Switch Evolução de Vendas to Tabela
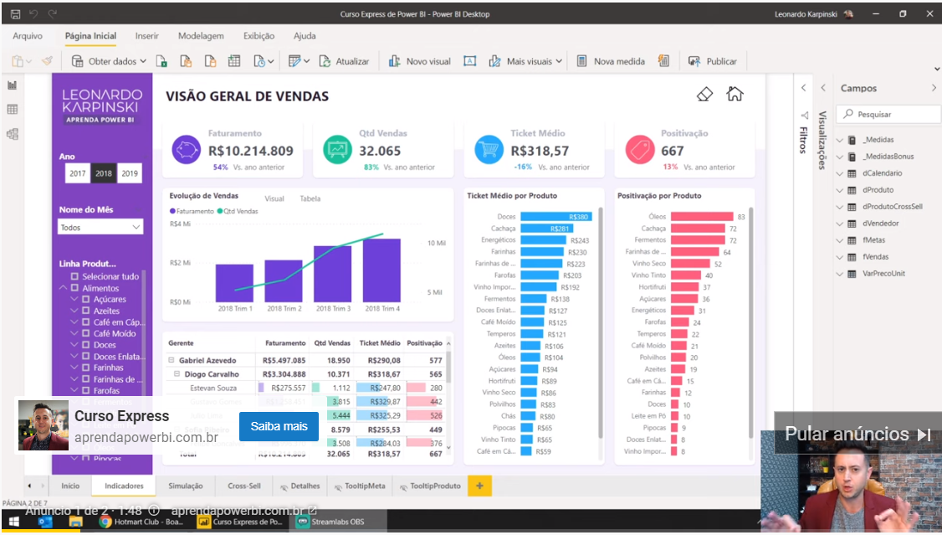 tap(310, 198)
